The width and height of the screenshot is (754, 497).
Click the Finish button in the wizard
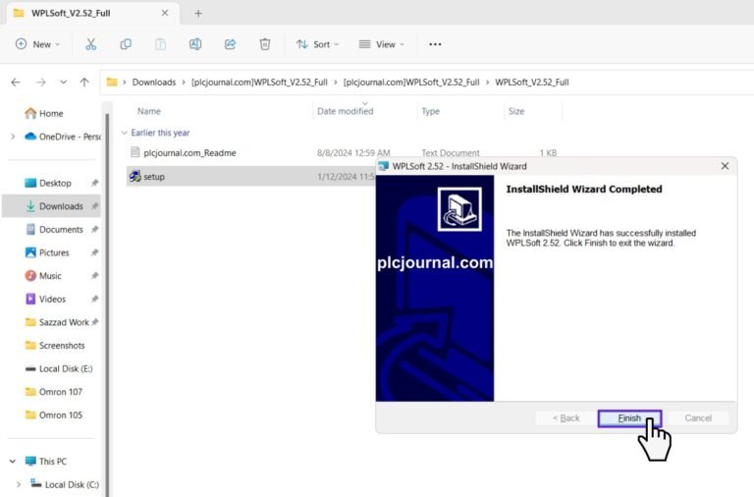629,418
